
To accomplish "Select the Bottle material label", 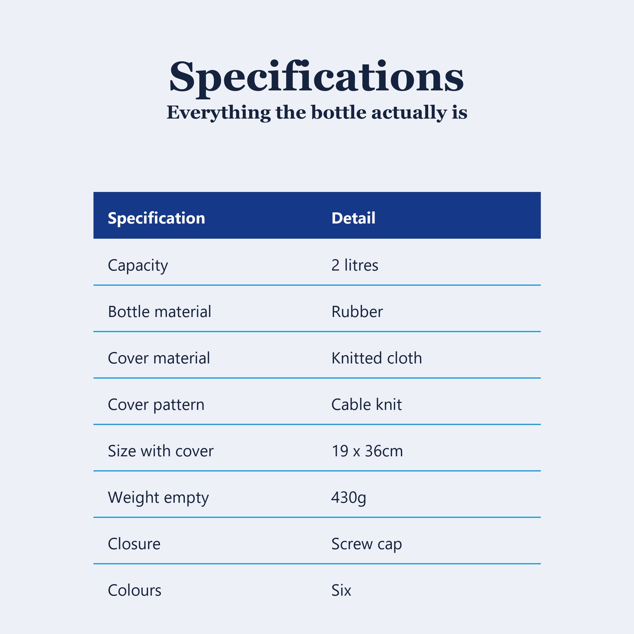I will (159, 311).
